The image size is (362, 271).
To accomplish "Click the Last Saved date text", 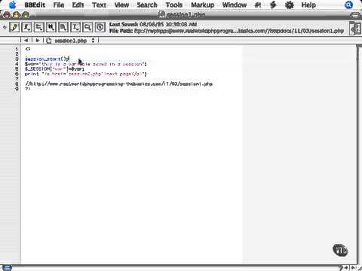I will tap(153, 24).
